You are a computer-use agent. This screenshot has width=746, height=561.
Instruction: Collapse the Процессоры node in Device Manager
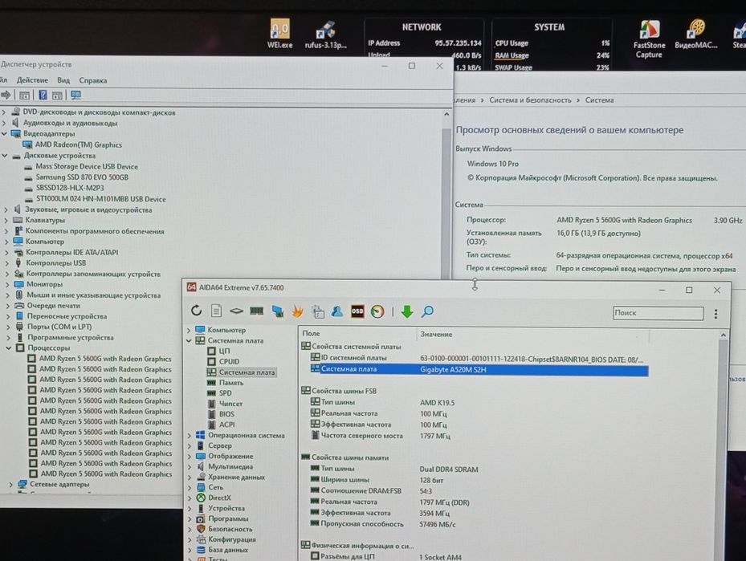pos(8,348)
